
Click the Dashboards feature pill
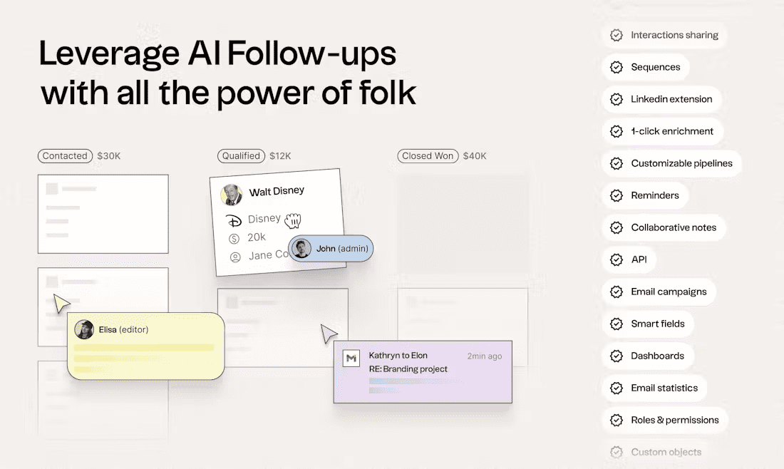tap(648, 356)
